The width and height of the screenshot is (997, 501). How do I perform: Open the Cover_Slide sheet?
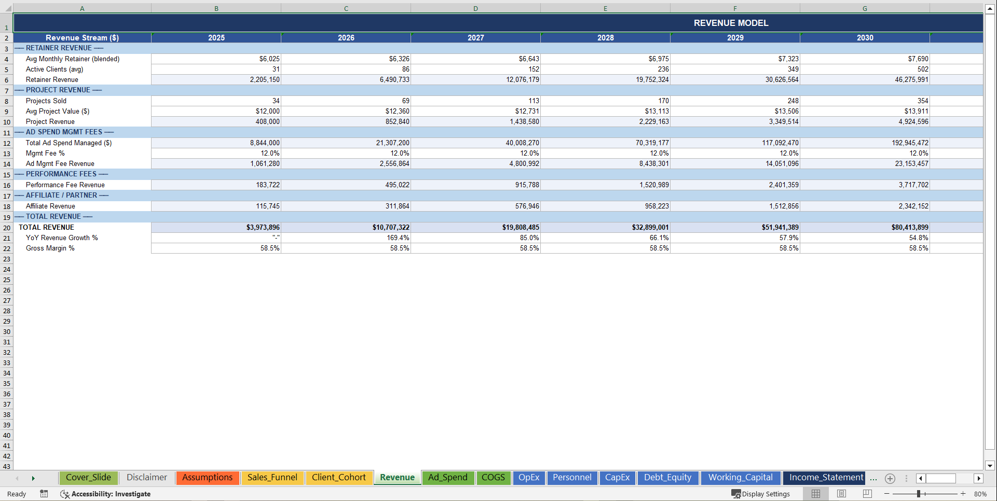coord(88,478)
